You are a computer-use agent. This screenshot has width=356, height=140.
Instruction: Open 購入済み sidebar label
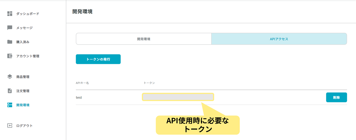coord(23,42)
